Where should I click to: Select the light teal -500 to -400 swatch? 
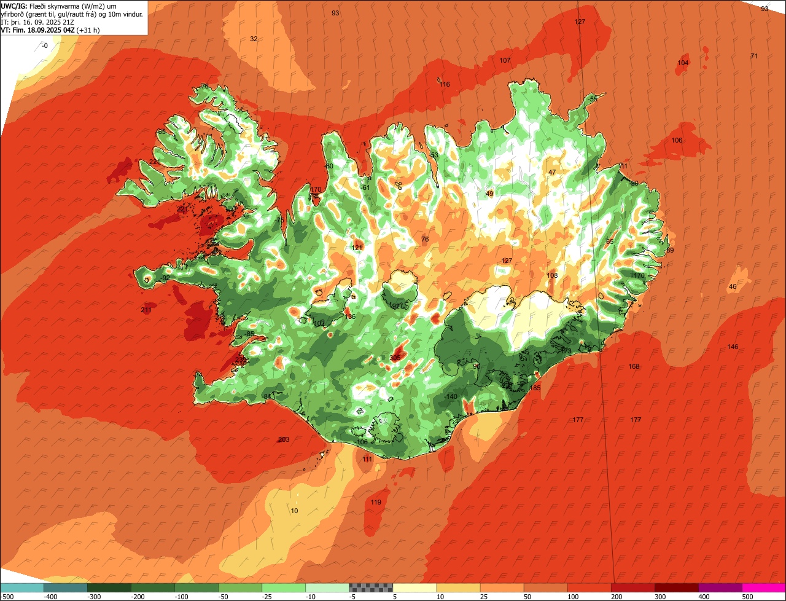(22, 587)
